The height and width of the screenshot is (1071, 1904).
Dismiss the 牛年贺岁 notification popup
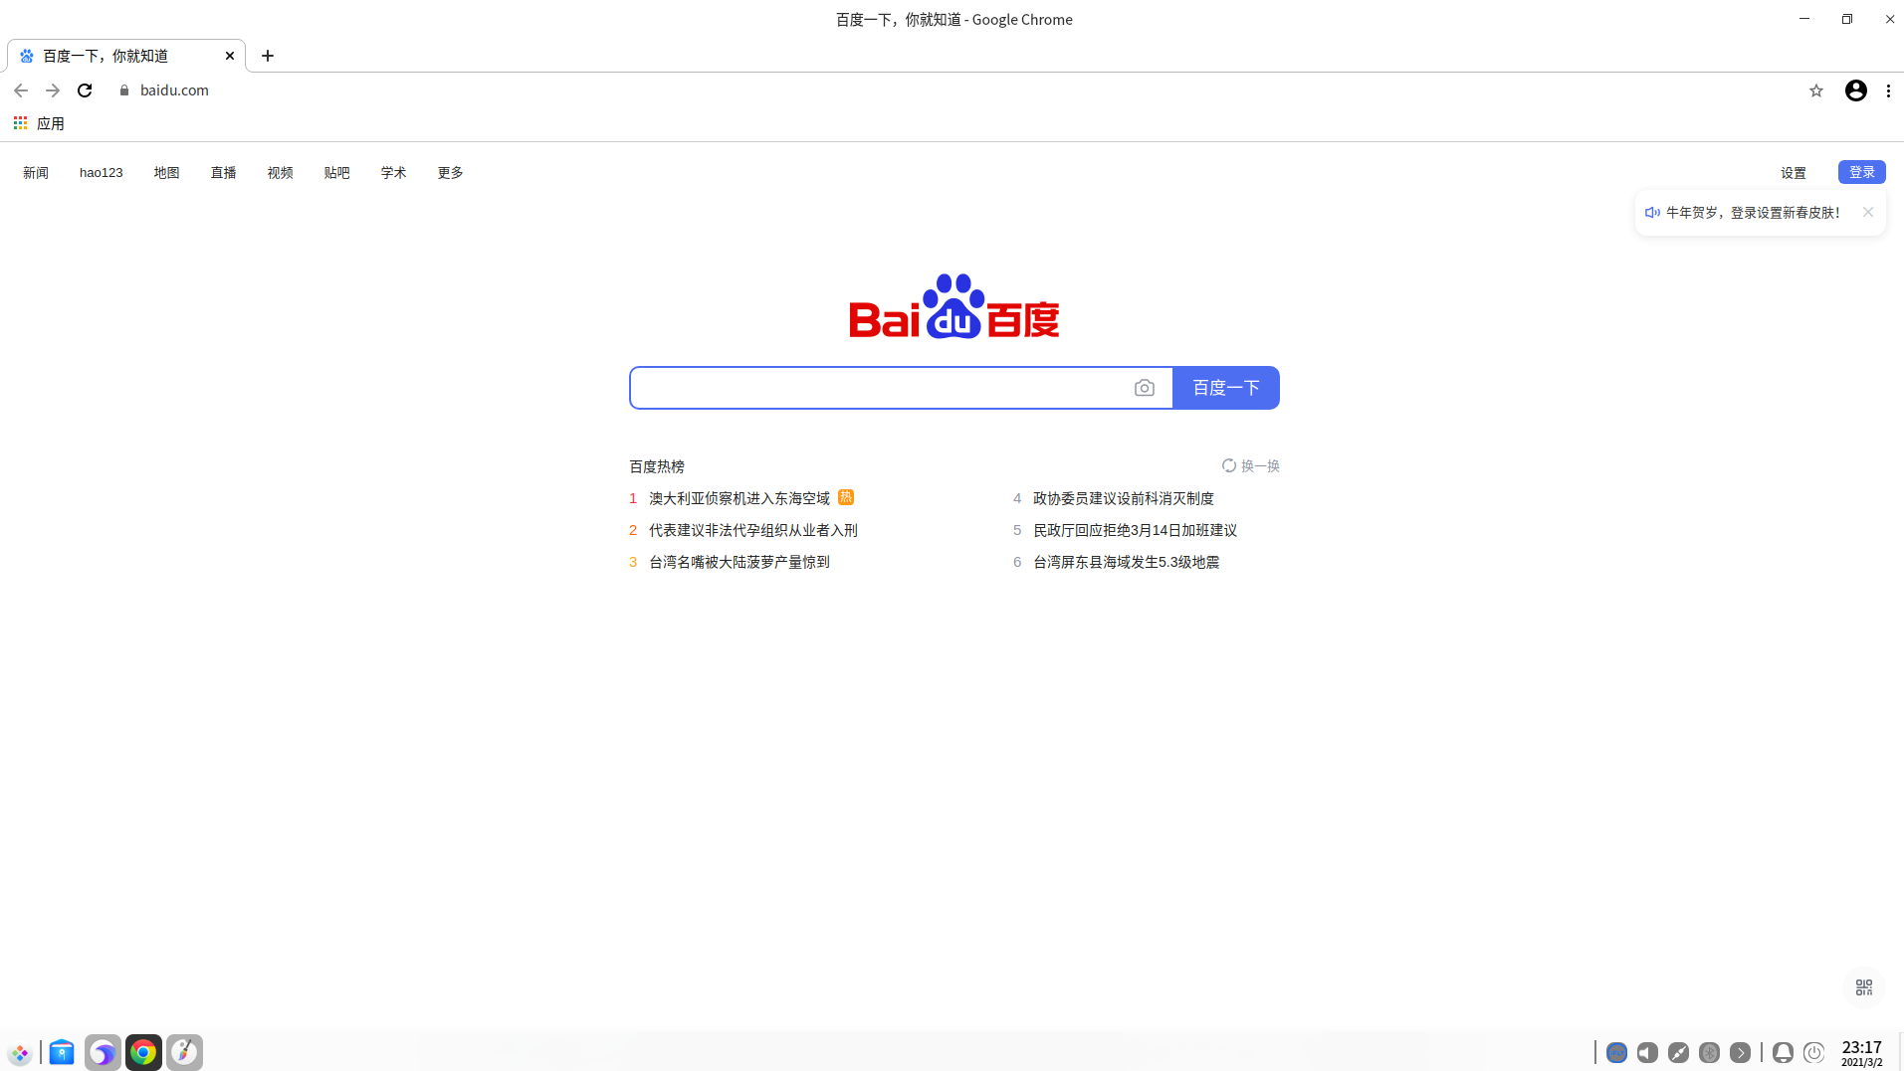pos(1868,212)
